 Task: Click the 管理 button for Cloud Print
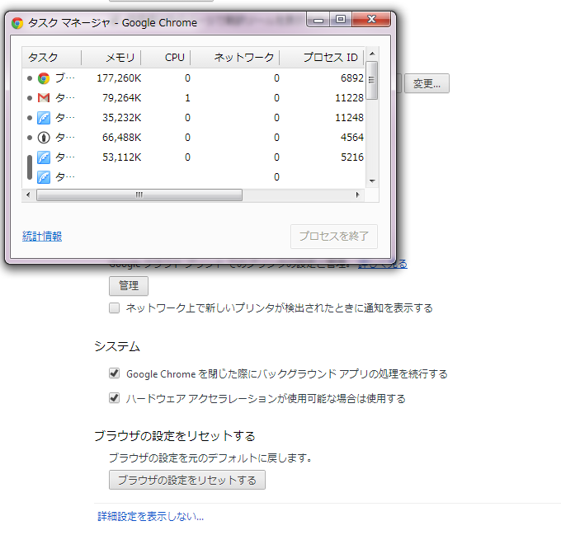129,285
